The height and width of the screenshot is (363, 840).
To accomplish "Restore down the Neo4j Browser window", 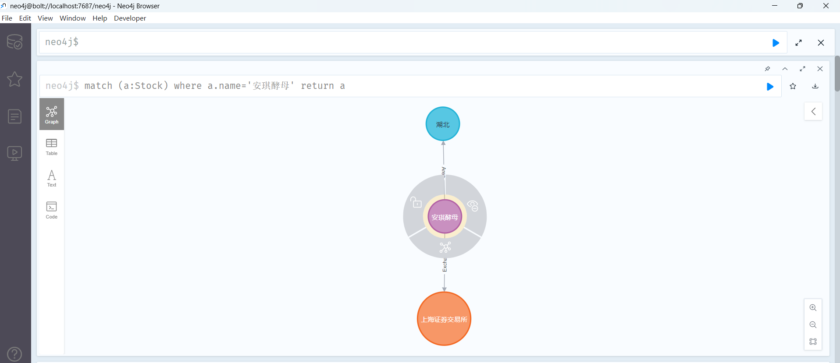I will pos(800,6).
